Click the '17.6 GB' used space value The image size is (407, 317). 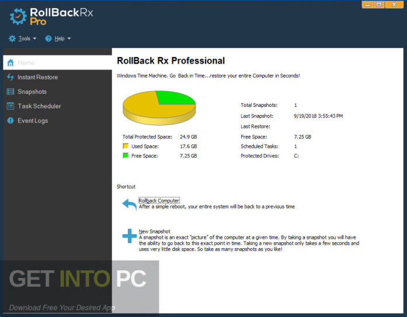tap(189, 147)
